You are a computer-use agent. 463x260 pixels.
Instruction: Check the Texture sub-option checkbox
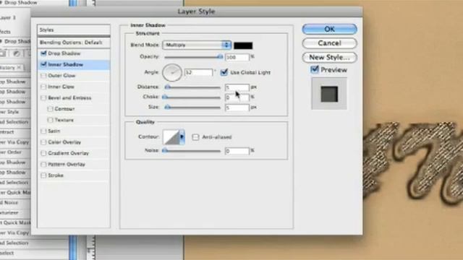coord(50,120)
